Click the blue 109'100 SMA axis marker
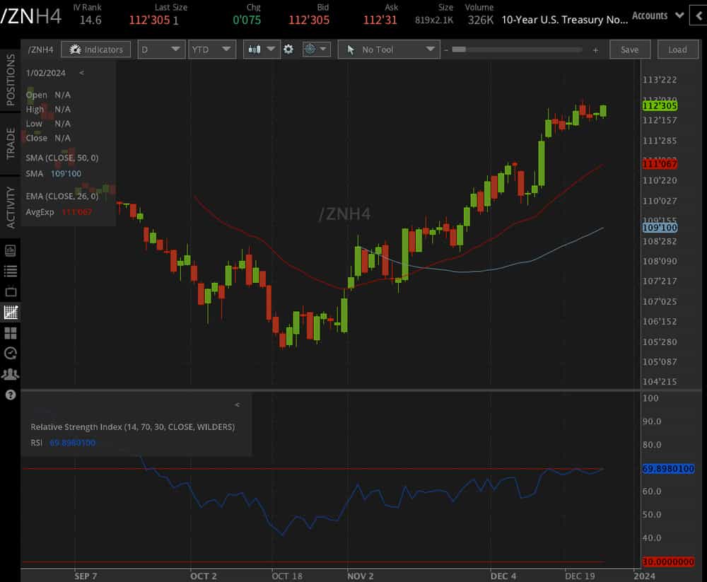707x582 pixels. click(660, 228)
